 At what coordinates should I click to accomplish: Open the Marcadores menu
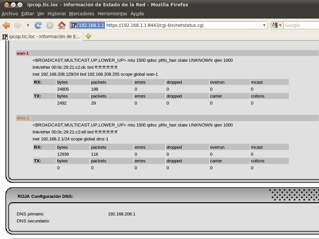point(82,14)
